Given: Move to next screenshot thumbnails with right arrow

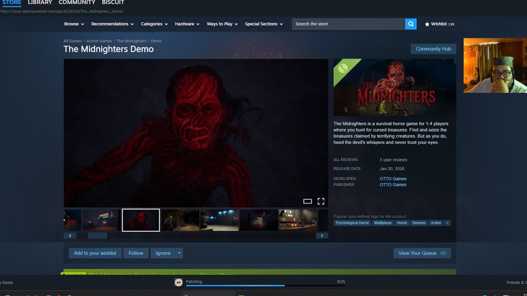Looking at the screenshot, I should point(322,236).
